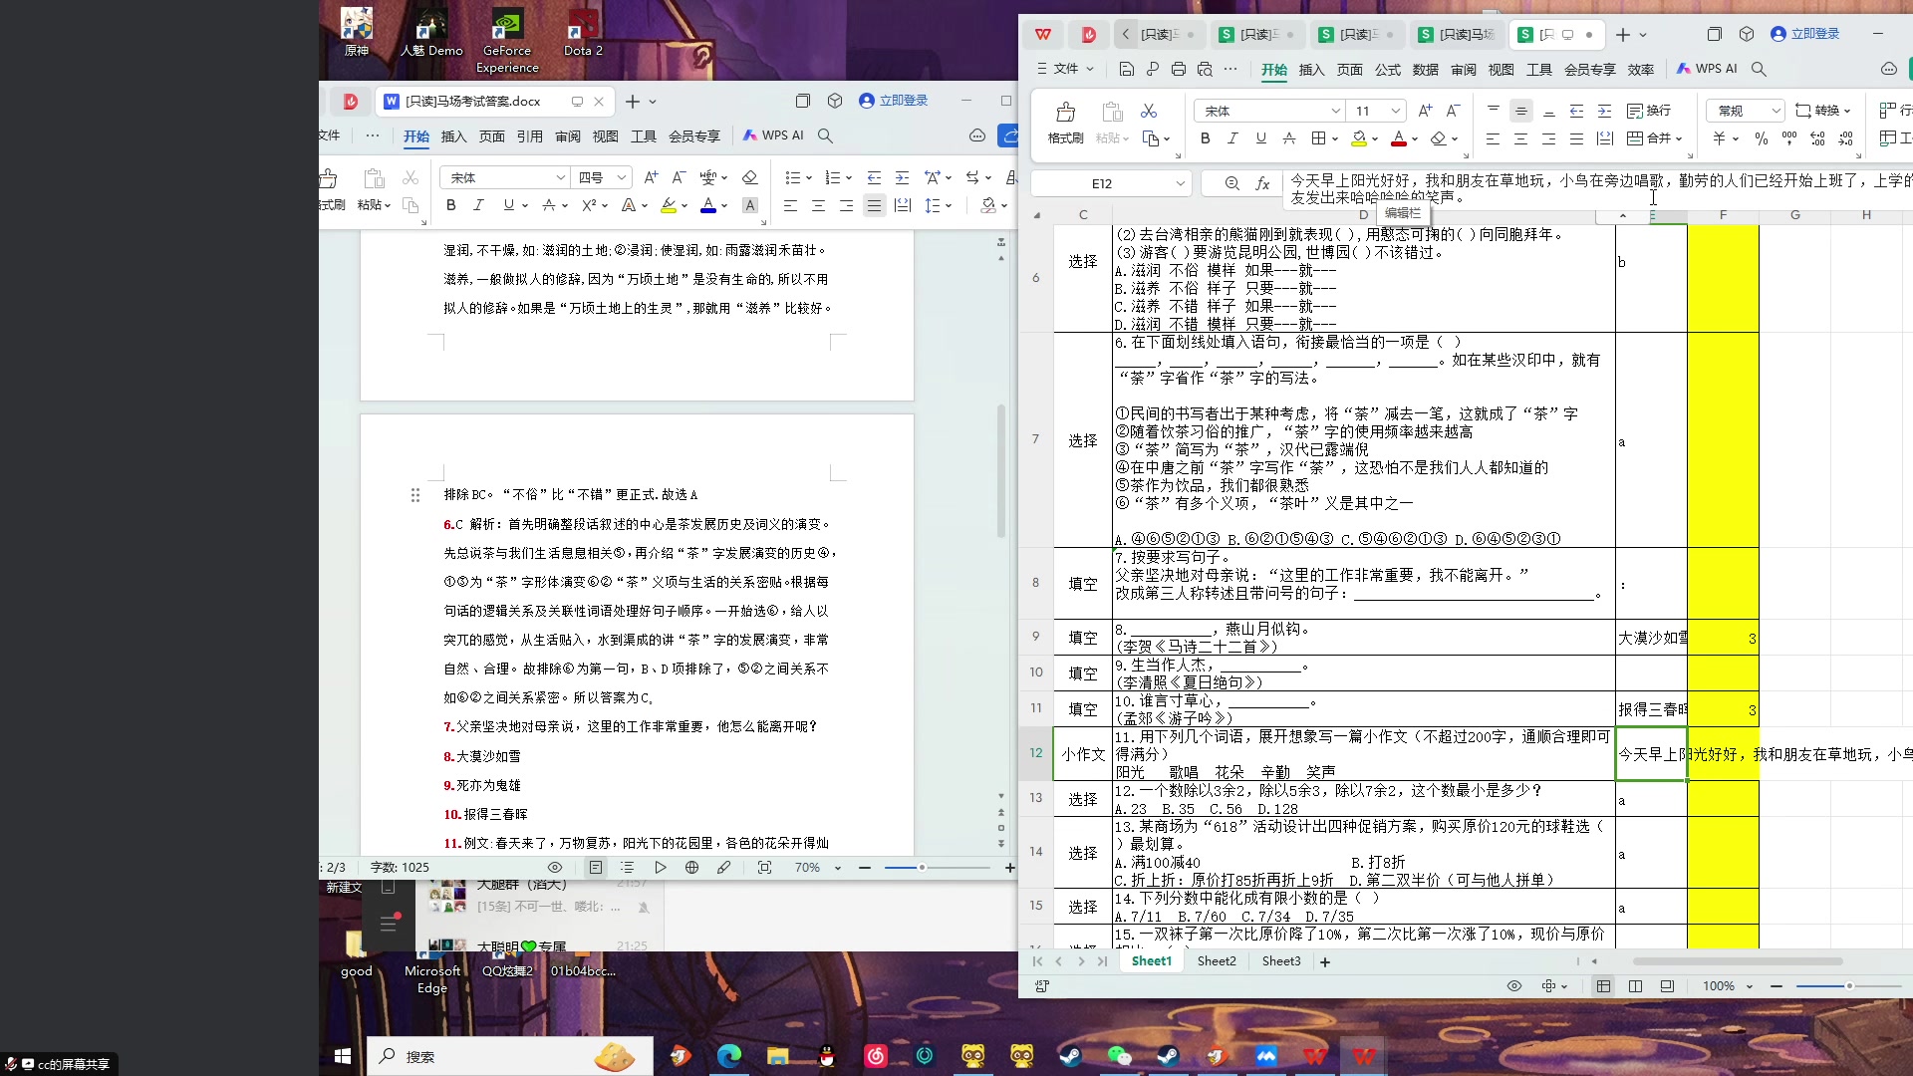Click Word status bar eye-protection icon
This screenshot has width=1913, height=1076.
pyautogui.click(x=555, y=868)
